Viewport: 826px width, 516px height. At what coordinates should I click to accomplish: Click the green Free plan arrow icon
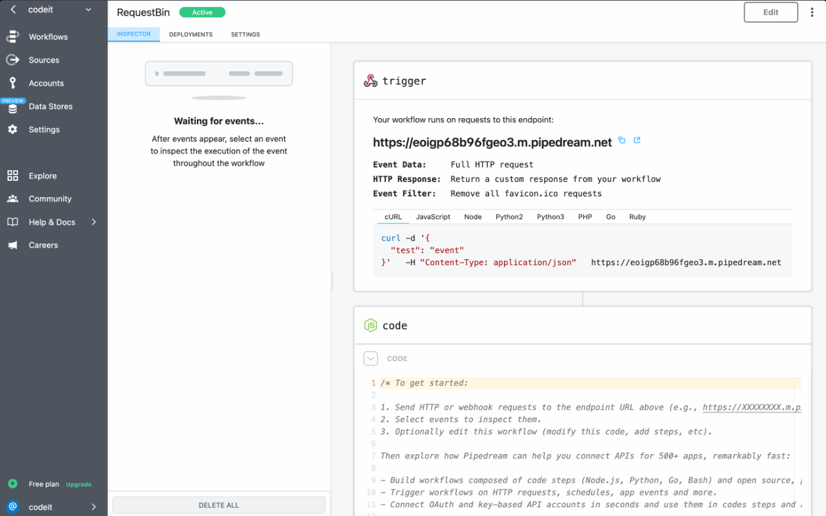point(13,484)
